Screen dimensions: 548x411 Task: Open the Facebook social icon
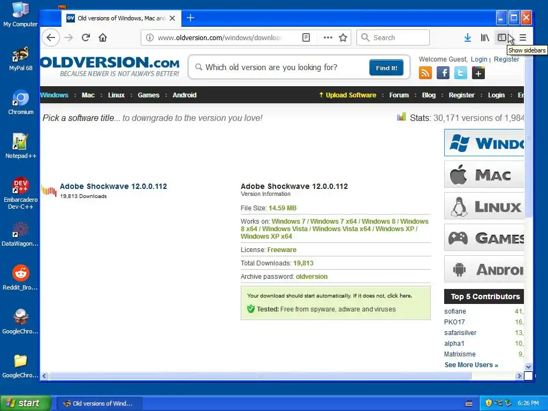pos(443,73)
